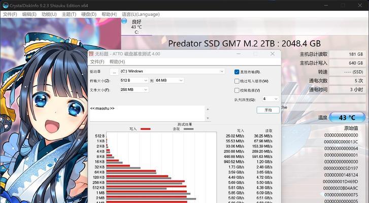Click the raw value 0000000B04A9C

click(x=341, y=188)
